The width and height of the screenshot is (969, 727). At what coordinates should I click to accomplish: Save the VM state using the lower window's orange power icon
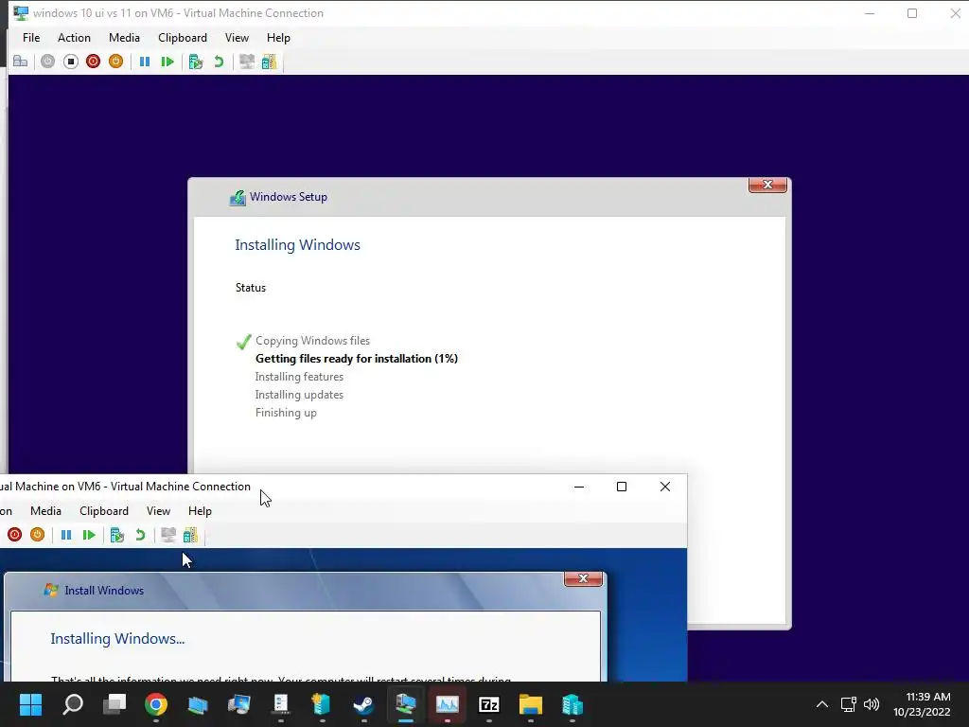37,535
